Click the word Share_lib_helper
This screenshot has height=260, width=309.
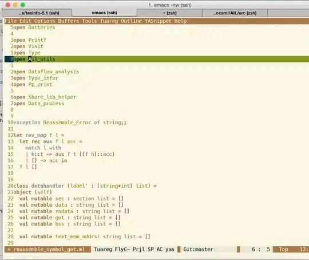[52, 97]
